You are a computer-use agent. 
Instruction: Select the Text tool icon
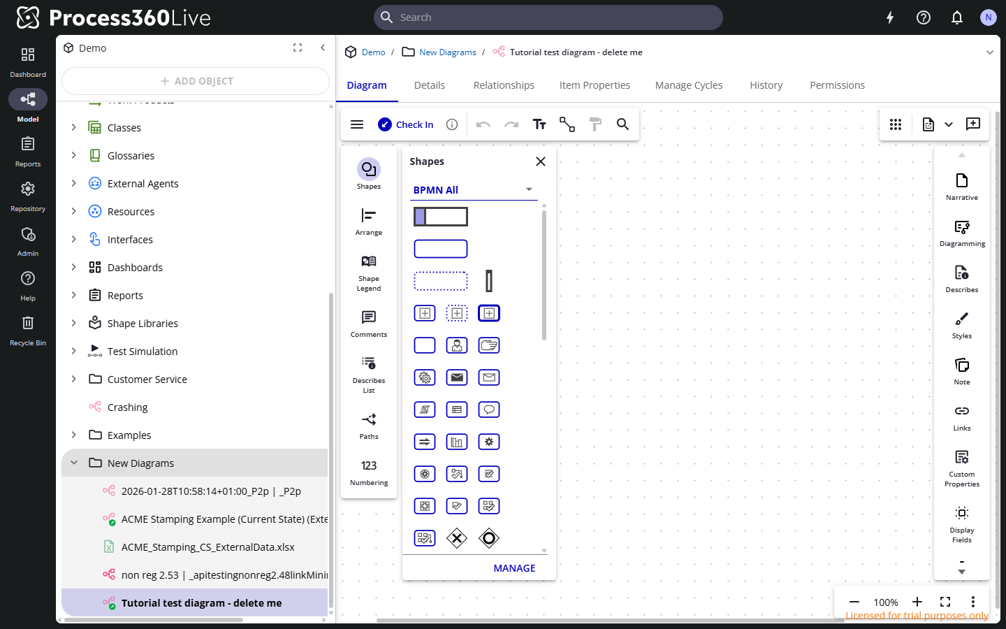pos(539,124)
